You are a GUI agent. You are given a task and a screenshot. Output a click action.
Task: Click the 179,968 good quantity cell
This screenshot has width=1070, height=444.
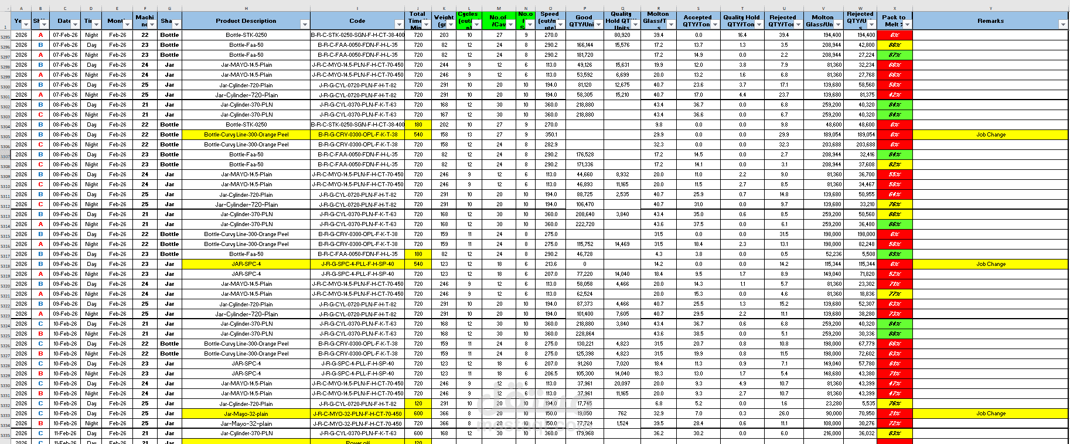(584, 433)
